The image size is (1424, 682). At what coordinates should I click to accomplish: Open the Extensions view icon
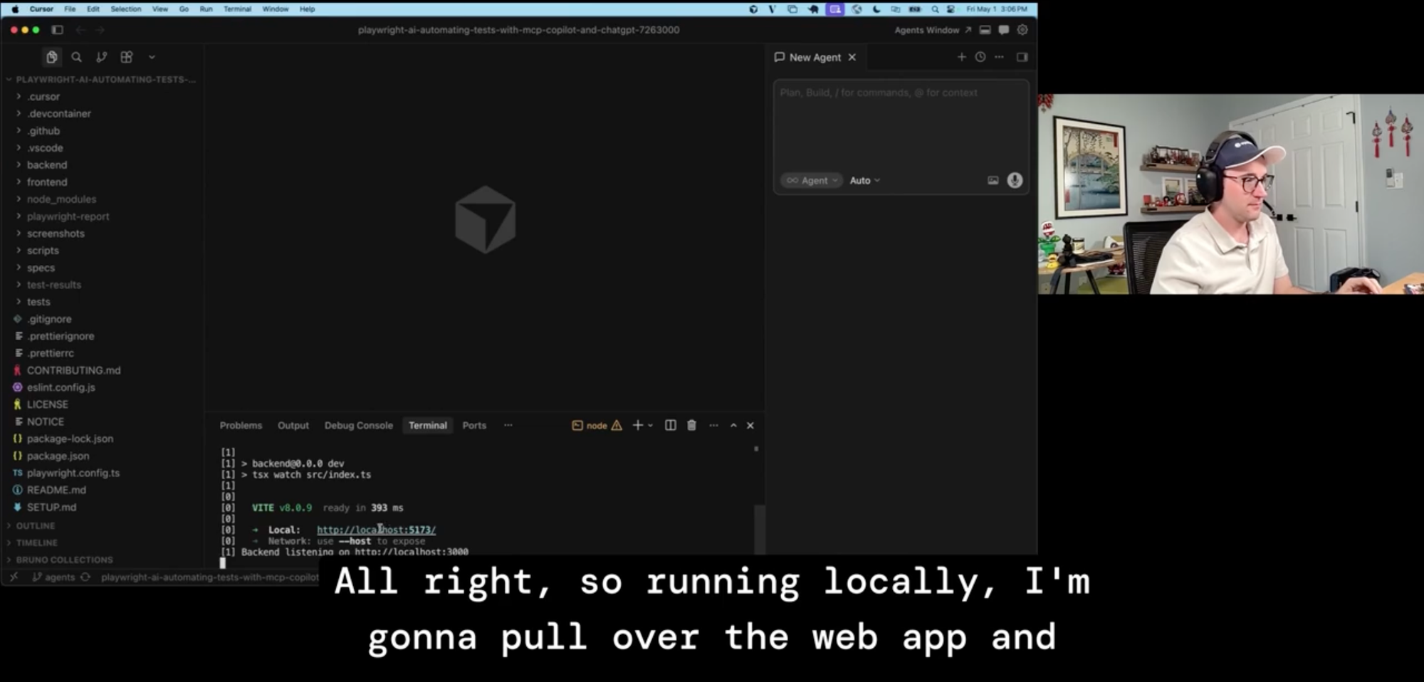click(127, 57)
